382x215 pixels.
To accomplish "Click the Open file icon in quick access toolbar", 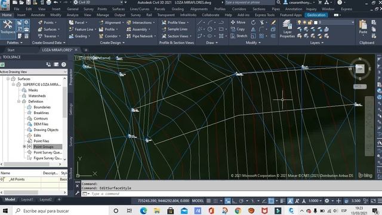I will (x=21, y=2).
